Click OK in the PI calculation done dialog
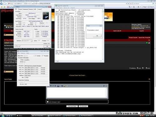Screen dimensions: 156x117 (97, 36)
